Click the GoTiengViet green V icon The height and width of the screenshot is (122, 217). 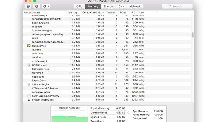point(29,46)
